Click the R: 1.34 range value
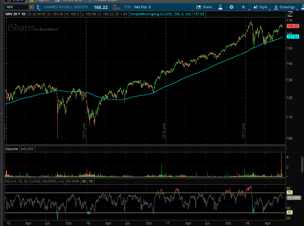The height and width of the screenshot is (226, 304). pos(122,14)
